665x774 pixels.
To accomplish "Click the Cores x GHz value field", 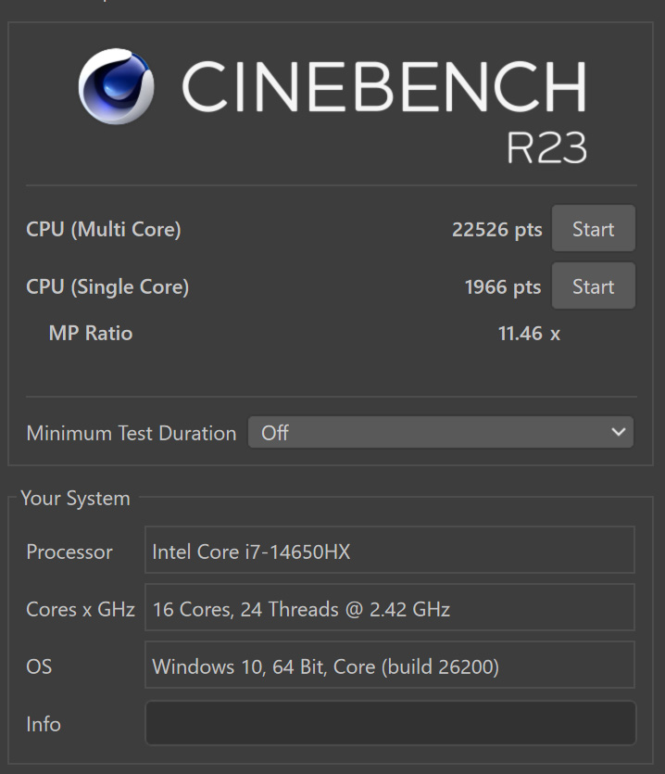I will 390,609.
